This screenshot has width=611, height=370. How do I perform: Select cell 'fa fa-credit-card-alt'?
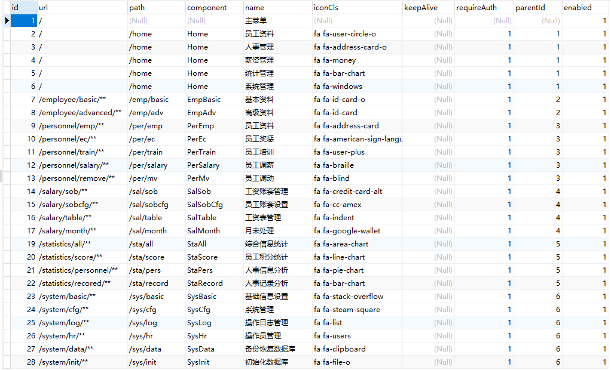pos(358,192)
